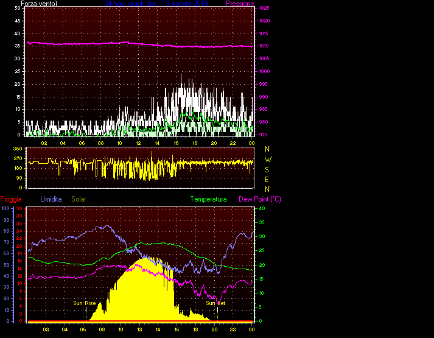Click the red rain axis value 22
Image resolution: width=434 pixels, height=338 pixels.
19,238
